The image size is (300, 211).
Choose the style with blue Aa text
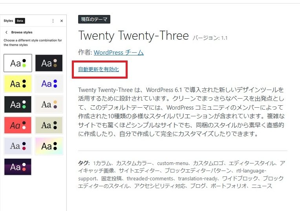pyautogui.click(x=49, y=84)
